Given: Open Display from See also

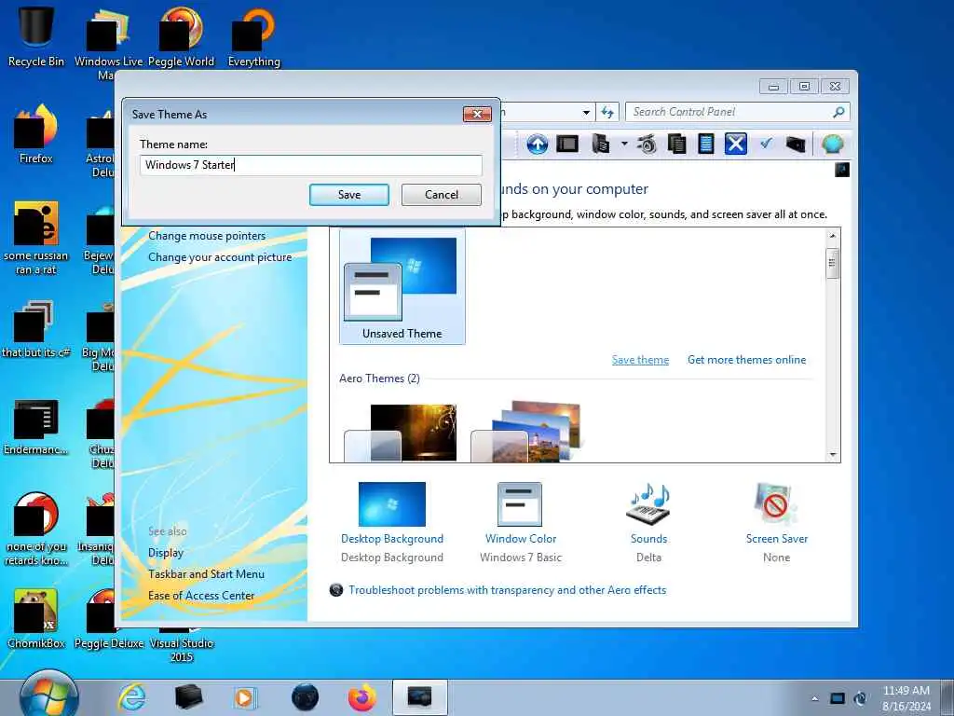Looking at the screenshot, I should tap(166, 553).
